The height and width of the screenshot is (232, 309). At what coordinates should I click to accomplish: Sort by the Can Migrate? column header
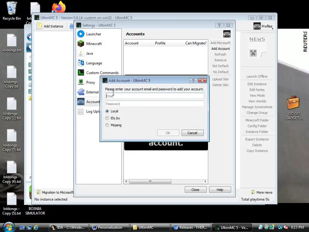[196, 43]
